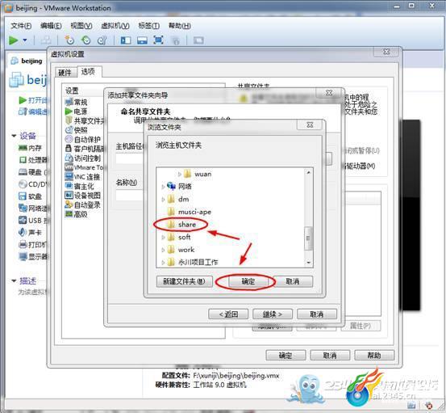Select the USB controller device icon

(x=23, y=220)
